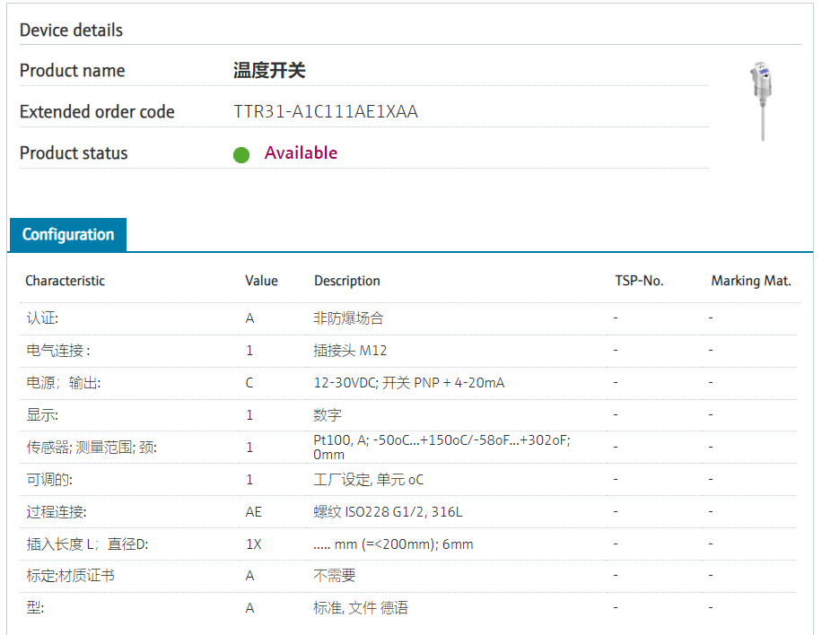Select description 12-30VDC; 开关 PNP + 4-20mA
Viewport: 822px width, 635px height.
(409, 383)
